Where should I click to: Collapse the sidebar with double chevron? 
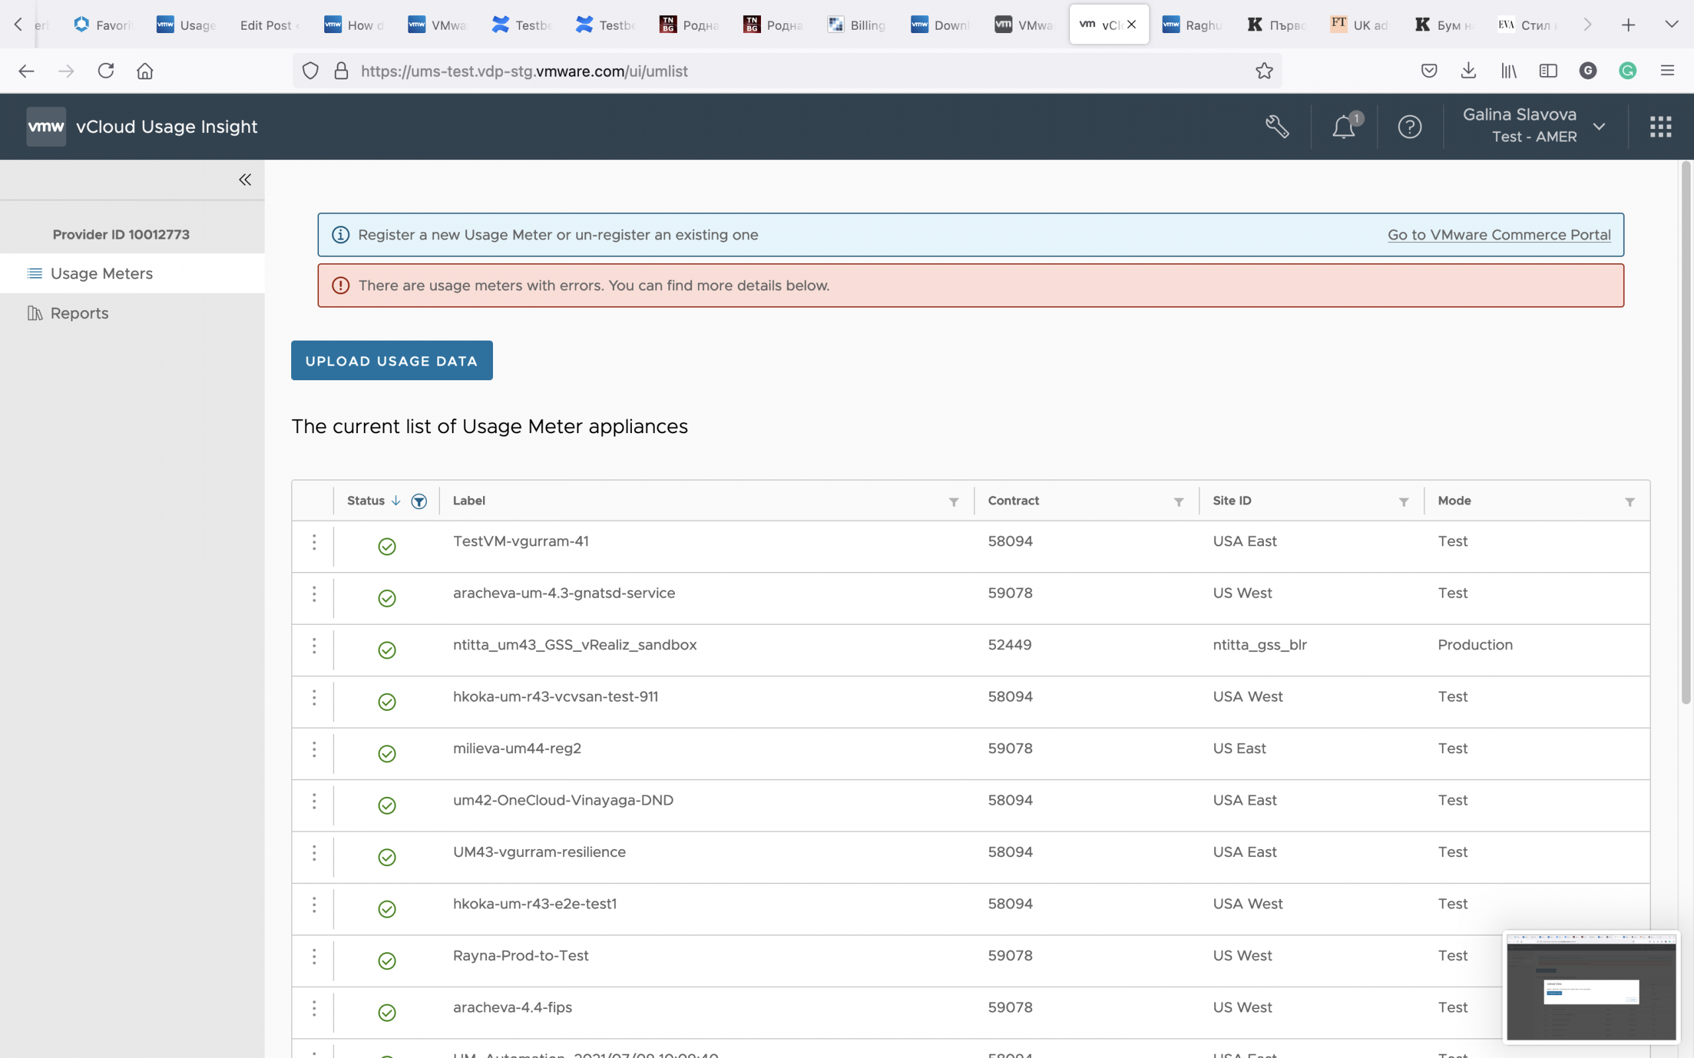pos(245,180)
